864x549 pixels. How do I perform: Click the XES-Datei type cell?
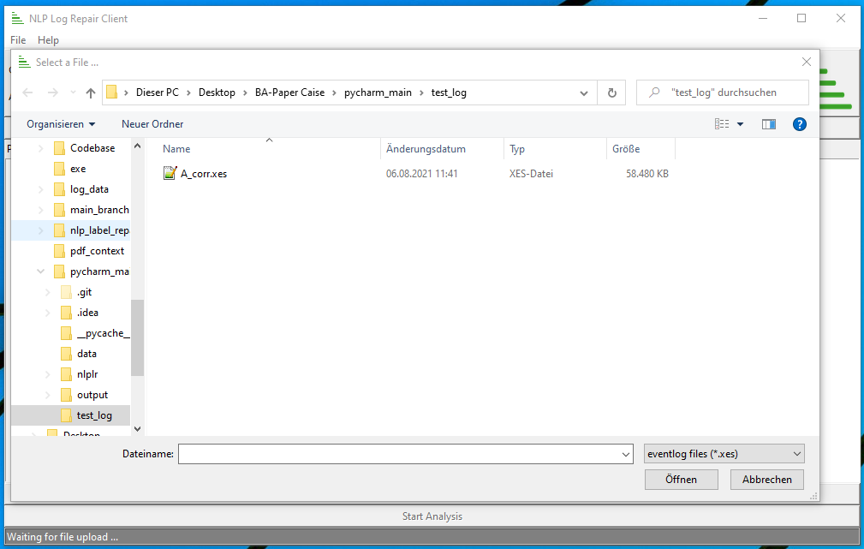pos(531,174)
